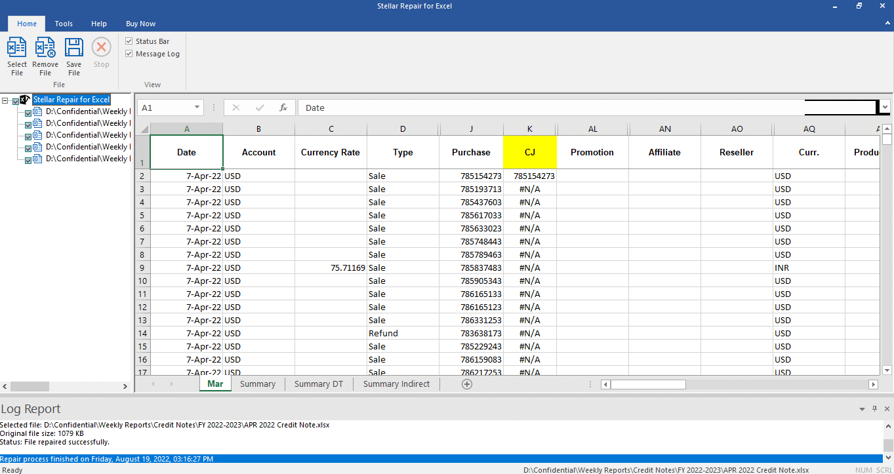
Task: Select column AQ header
Action: 809,129
